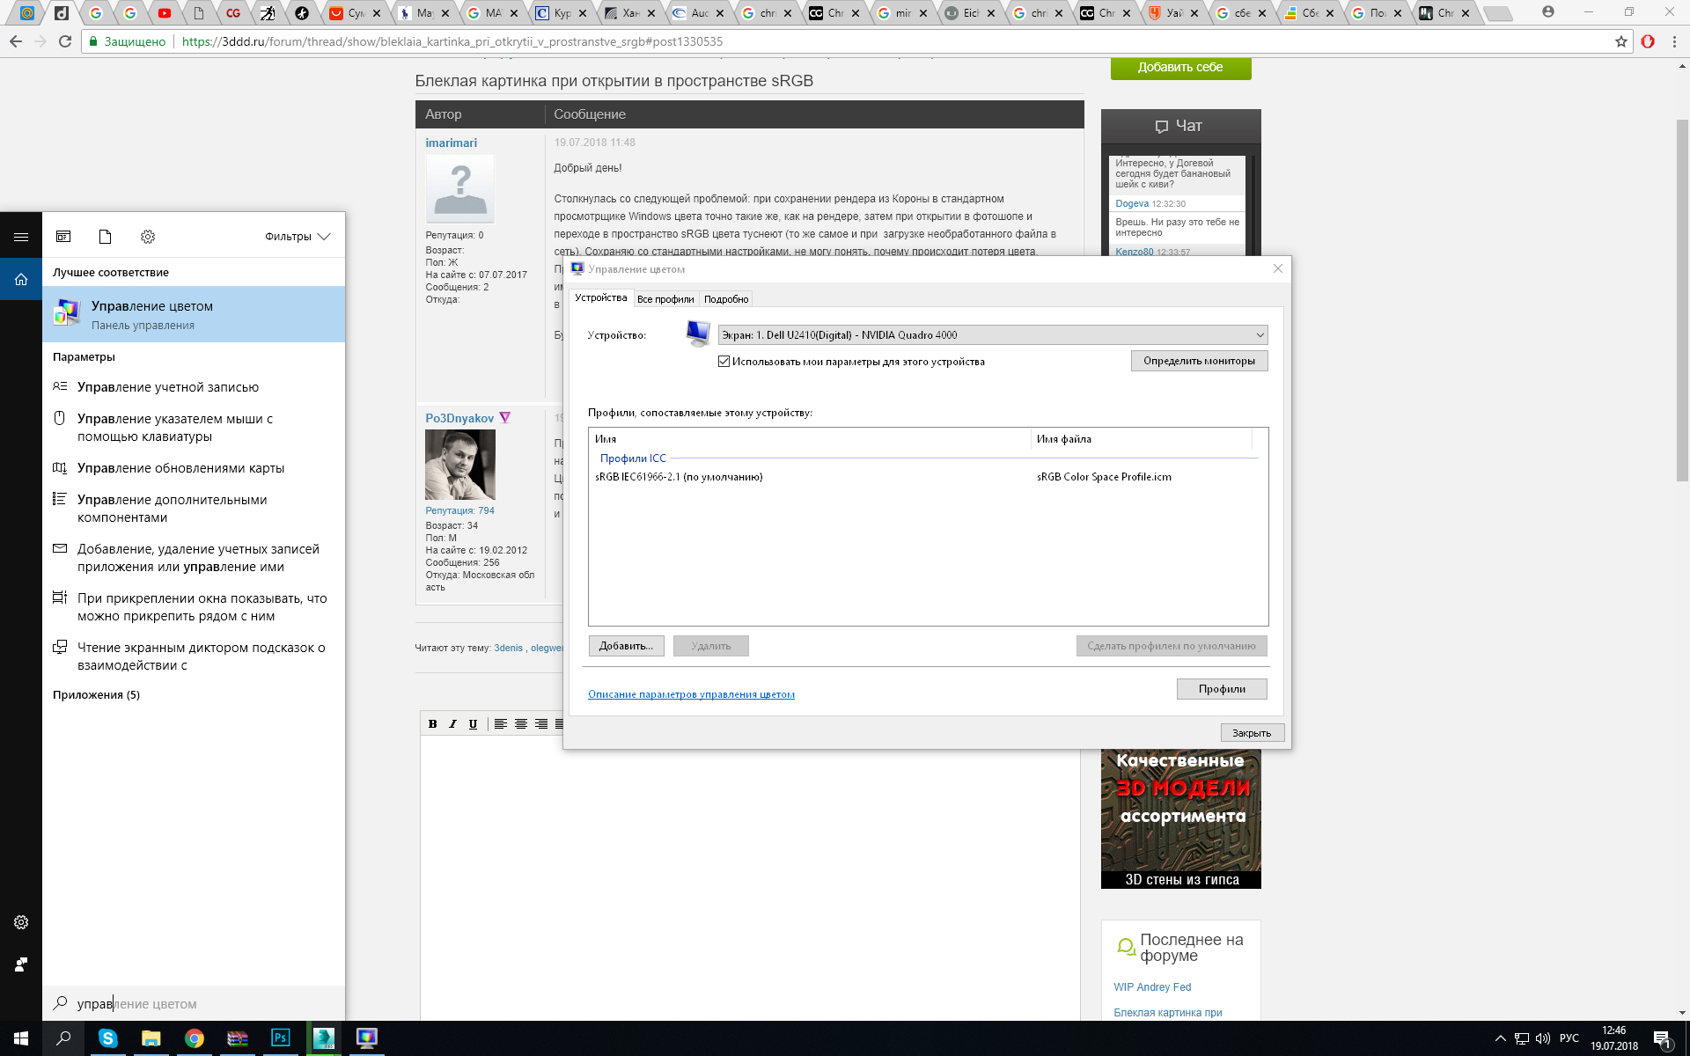Click 'Описание параметров управления цветом' link
This screenshot has height=1056, width=1690.
[x=691, y=693]
